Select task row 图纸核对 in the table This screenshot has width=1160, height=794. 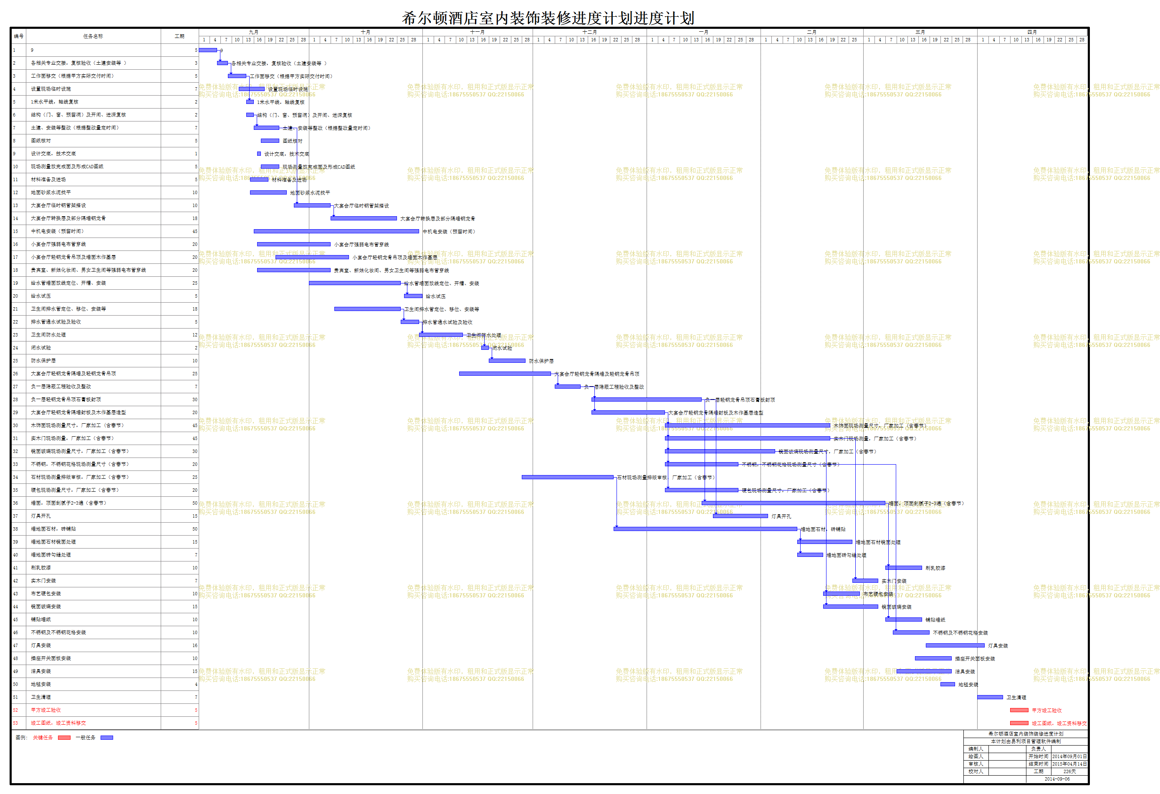[105, 141]
